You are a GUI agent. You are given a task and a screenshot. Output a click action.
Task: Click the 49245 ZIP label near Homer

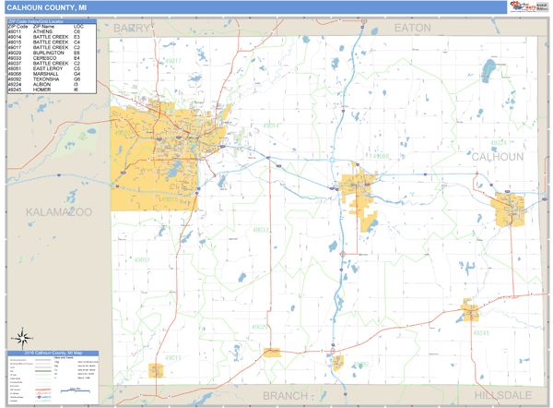[x=482, y=332]
